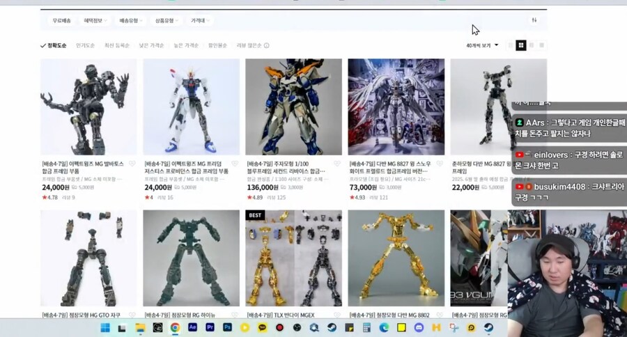Click the filter settings icon at top right
This screenshot has height=337, width=627.
[x=534, y=20]
